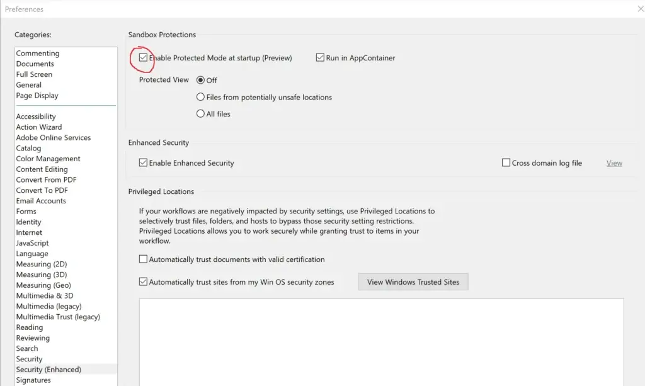
Task: Uncheck Enable Protected Mode at startup
Action: click(144, 58)
